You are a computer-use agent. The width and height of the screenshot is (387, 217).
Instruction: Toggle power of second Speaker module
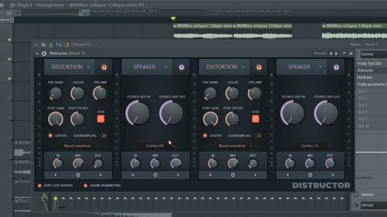[x=336, y=67]
